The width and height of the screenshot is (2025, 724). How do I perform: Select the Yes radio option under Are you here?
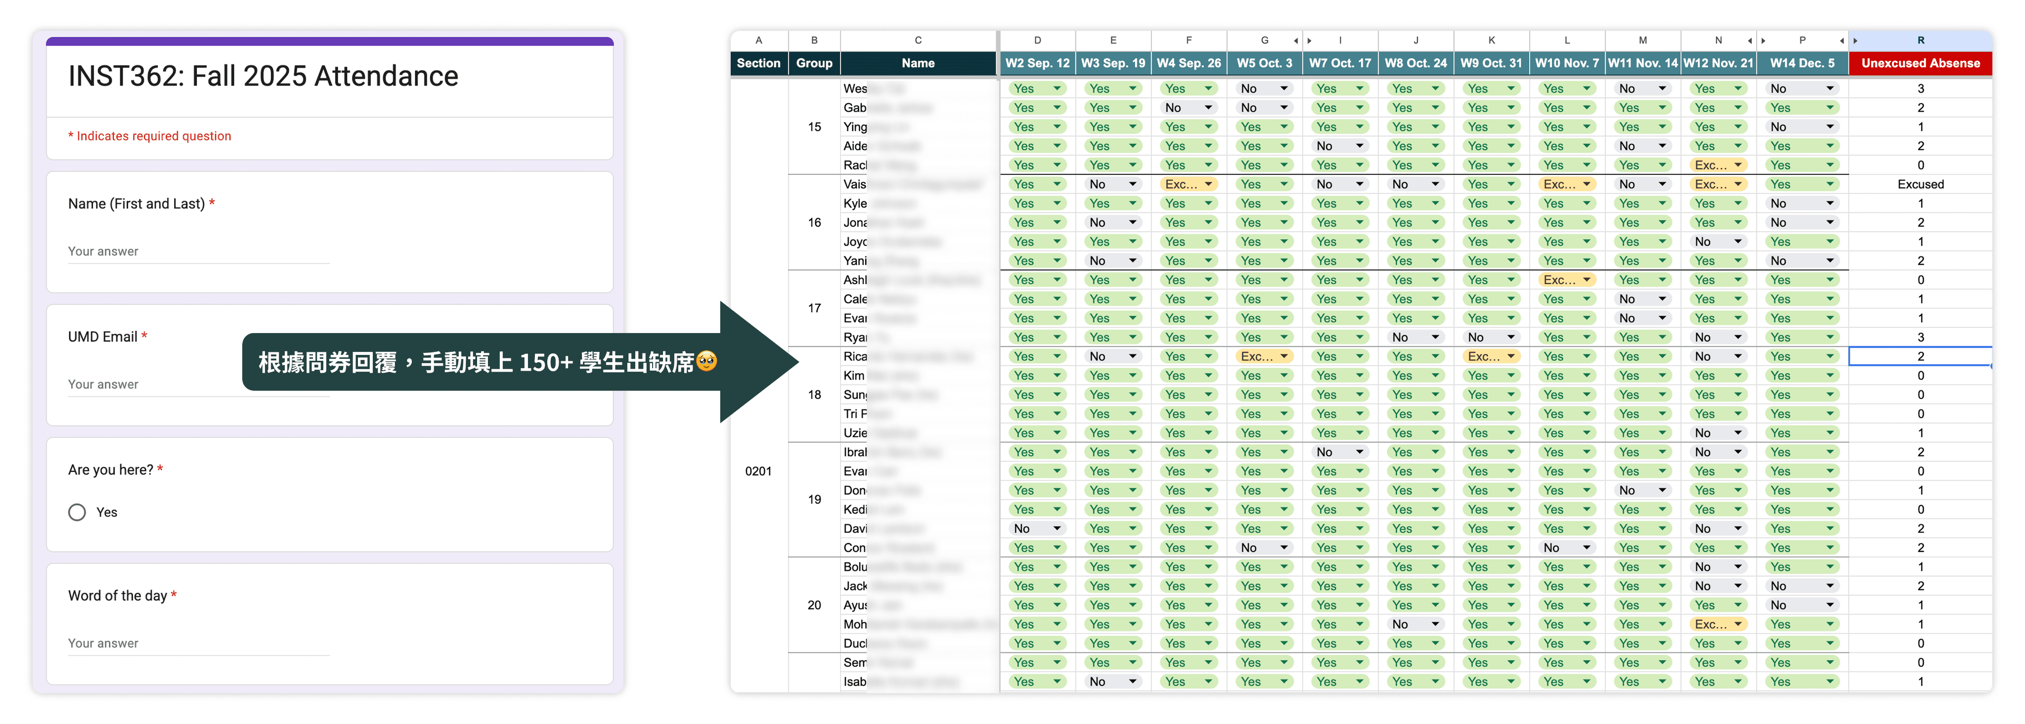coord(77,512)
